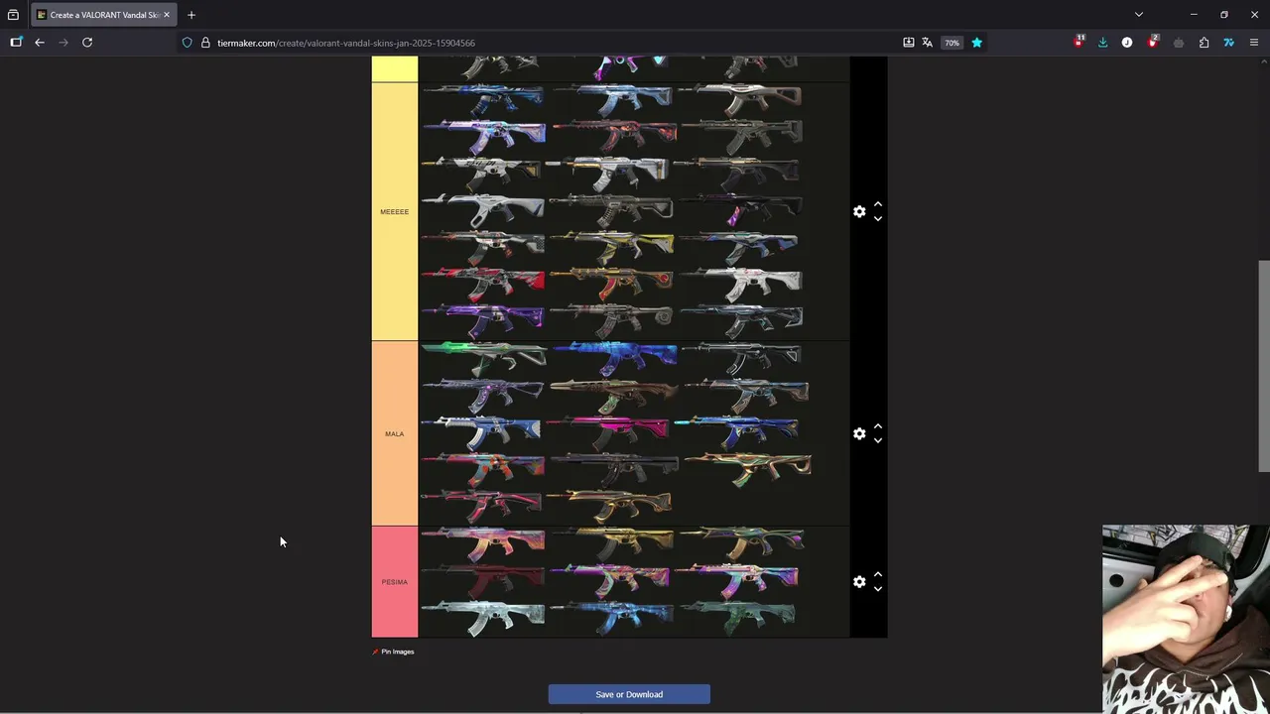Image resolution: width=1270 pixels, height=714 pixels.
Task: Open the extensions puzzle-piece menu
Action: point(1204,43)
